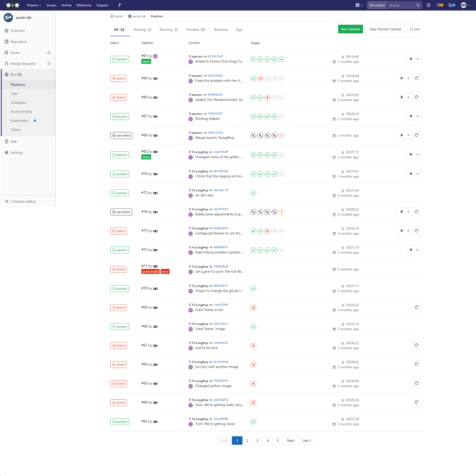Go to GitLab home via the logo
The image size is (476, 476).
13,5
